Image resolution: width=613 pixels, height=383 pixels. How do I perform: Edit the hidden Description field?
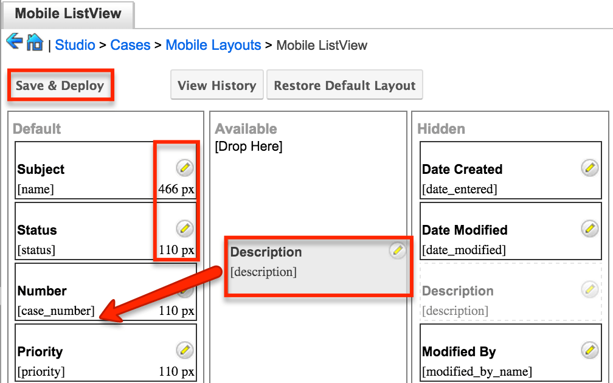(x=588, y=290)
